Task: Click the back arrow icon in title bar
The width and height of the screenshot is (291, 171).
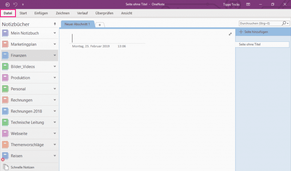Action: pos(7,4)
